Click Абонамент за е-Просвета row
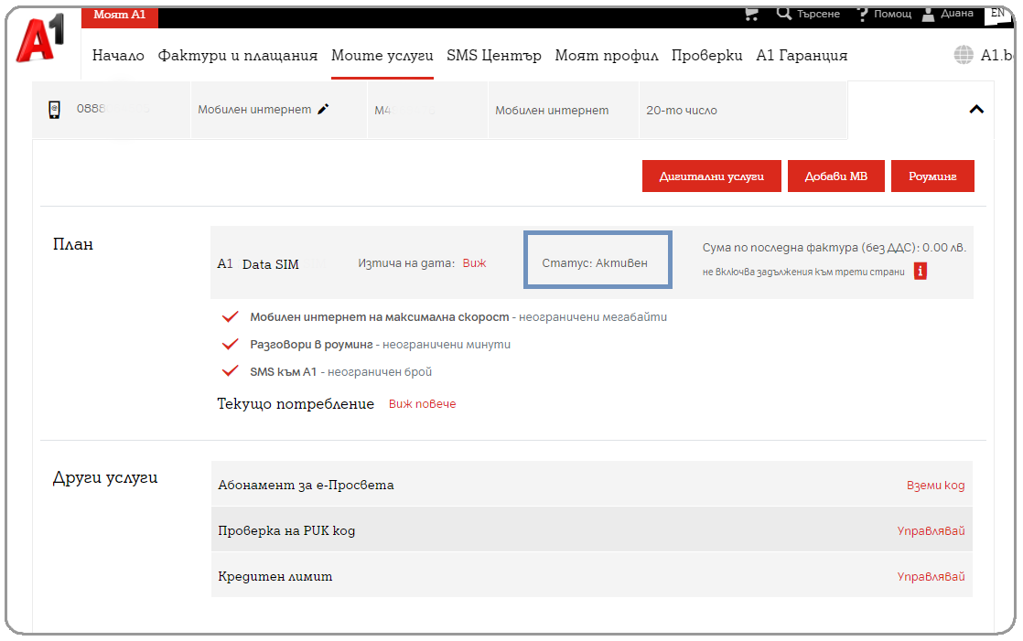 [591, 485]
